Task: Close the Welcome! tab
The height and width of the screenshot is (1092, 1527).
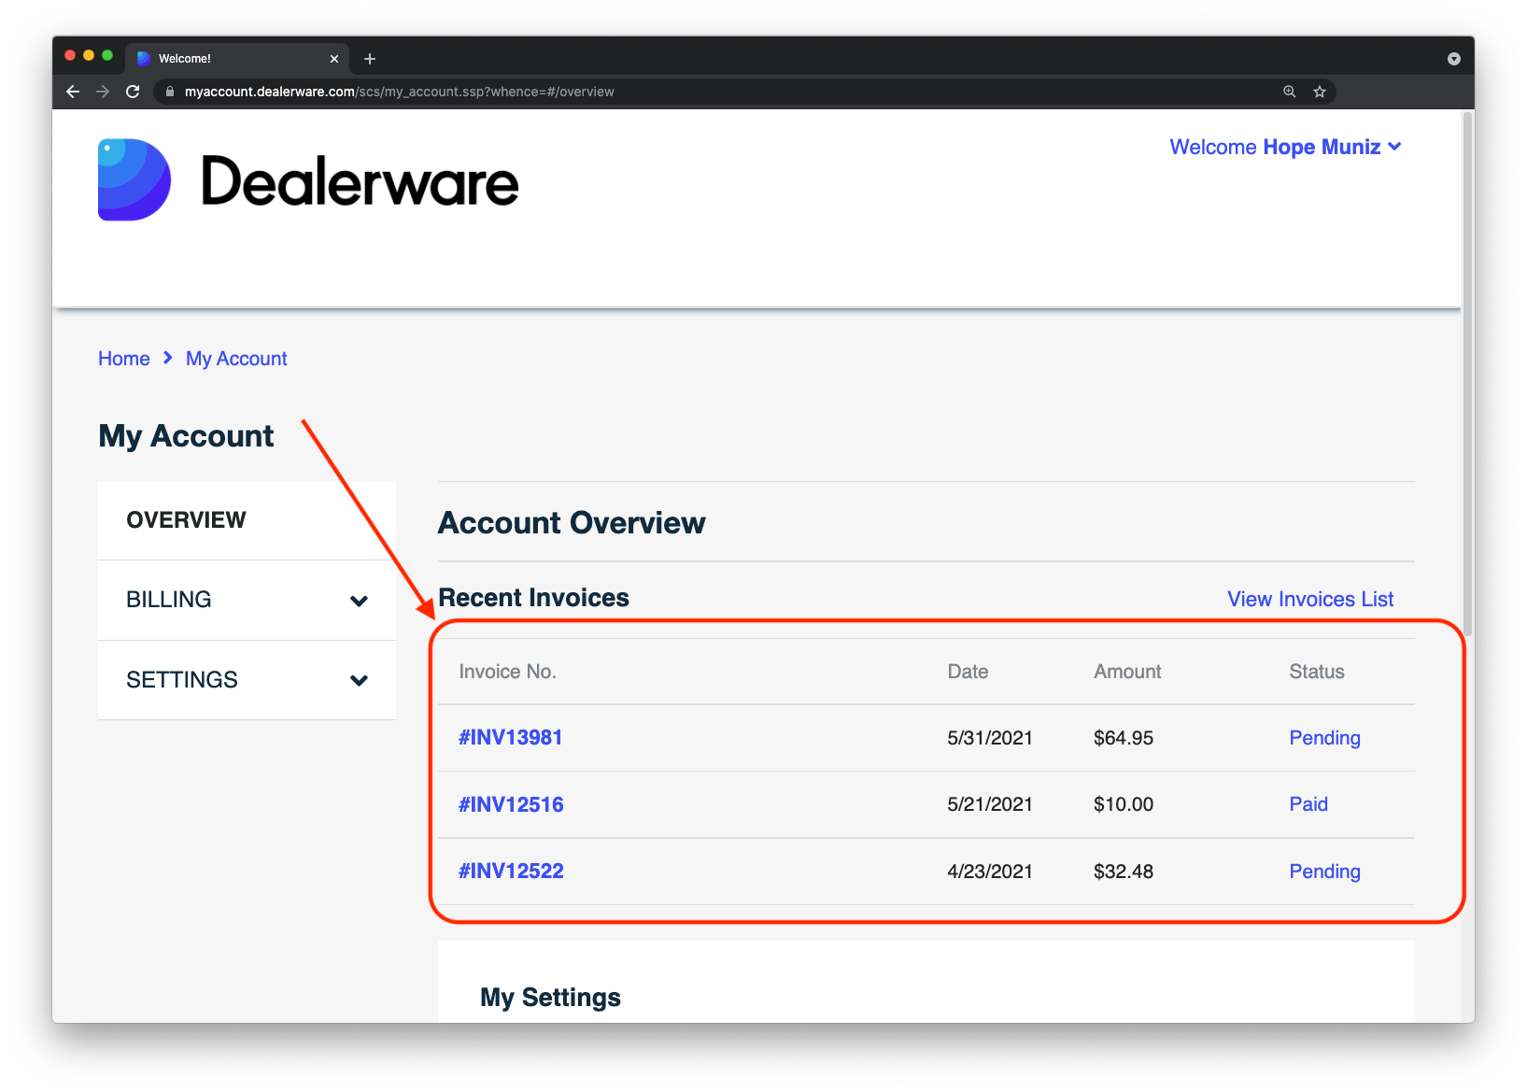Action: (334, 59)
